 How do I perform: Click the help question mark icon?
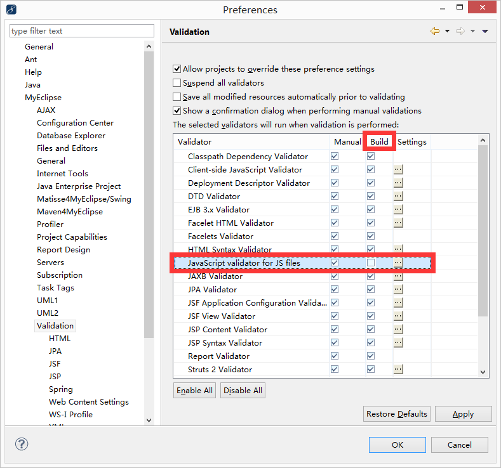pos(22,444)
